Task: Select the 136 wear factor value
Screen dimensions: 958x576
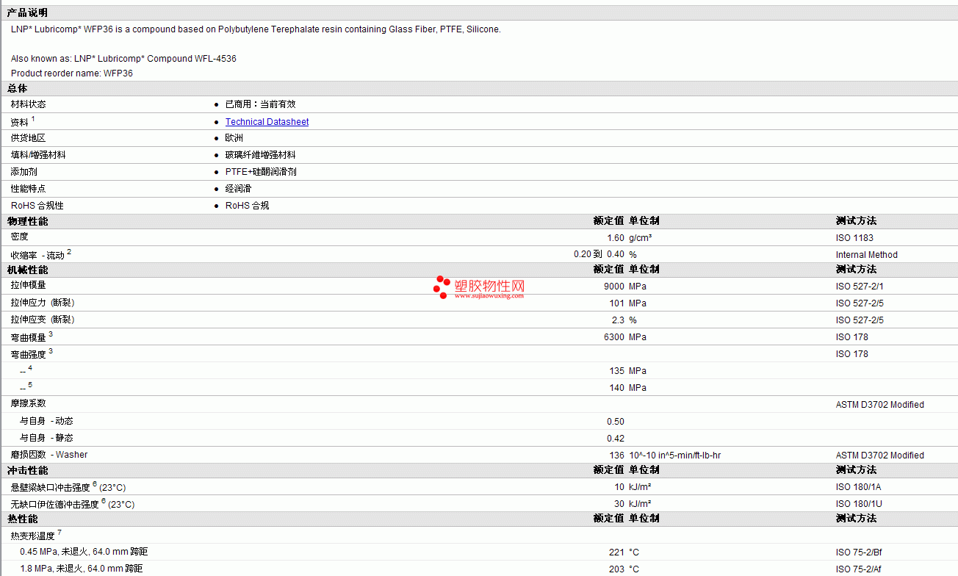Action: [x=616, y=456]
